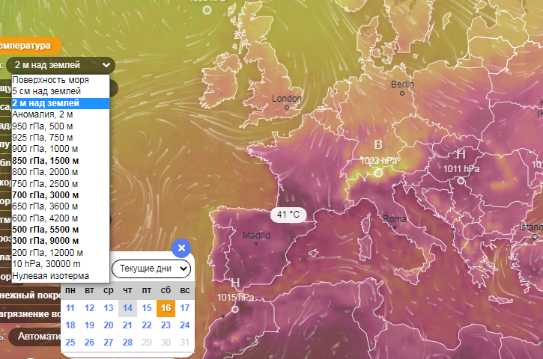Click the London city marker
This screenshot has height=359, width=543.
(287, 108)
